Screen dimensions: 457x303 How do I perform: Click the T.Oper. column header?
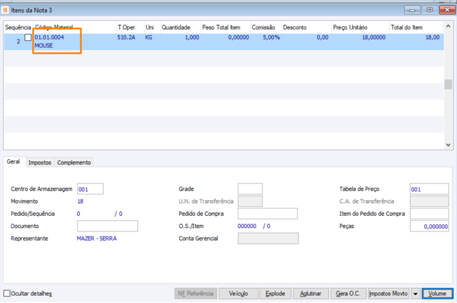(130, 27)
